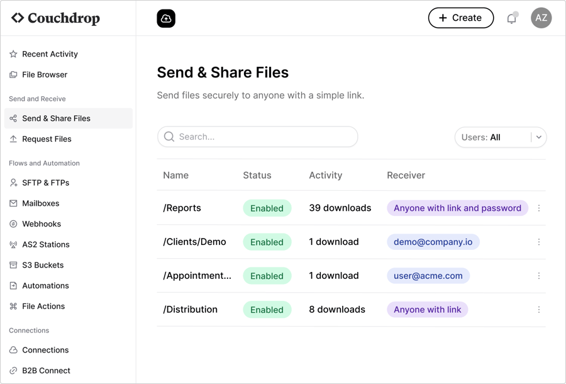Image resolution: width=566 pixels, height=384 pixels.
Task: Click the Create button
Action: [x=461, y=18]
